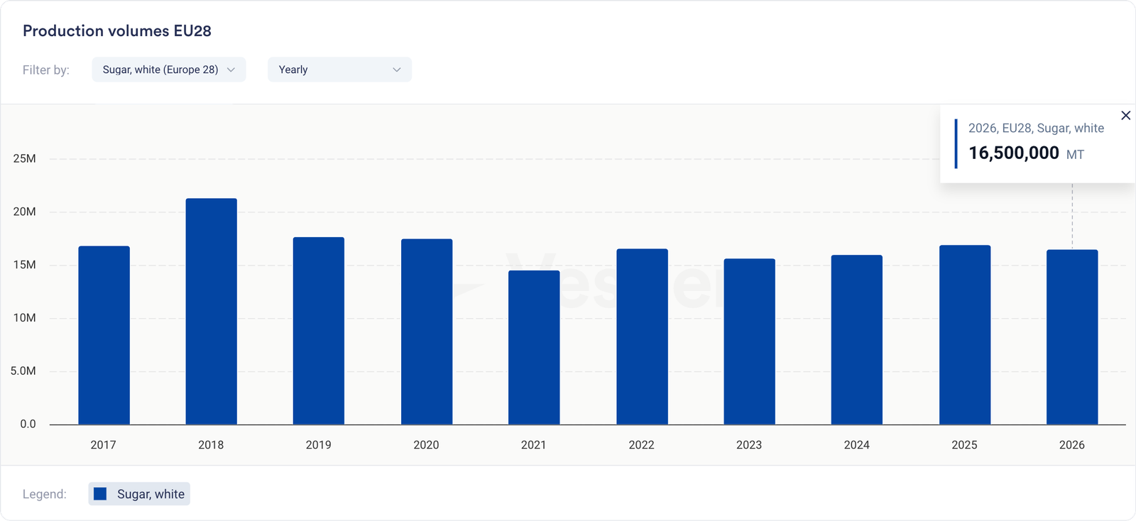
Task: Click the 16,500,000 value in tooltip
Action: [1013, 153]
